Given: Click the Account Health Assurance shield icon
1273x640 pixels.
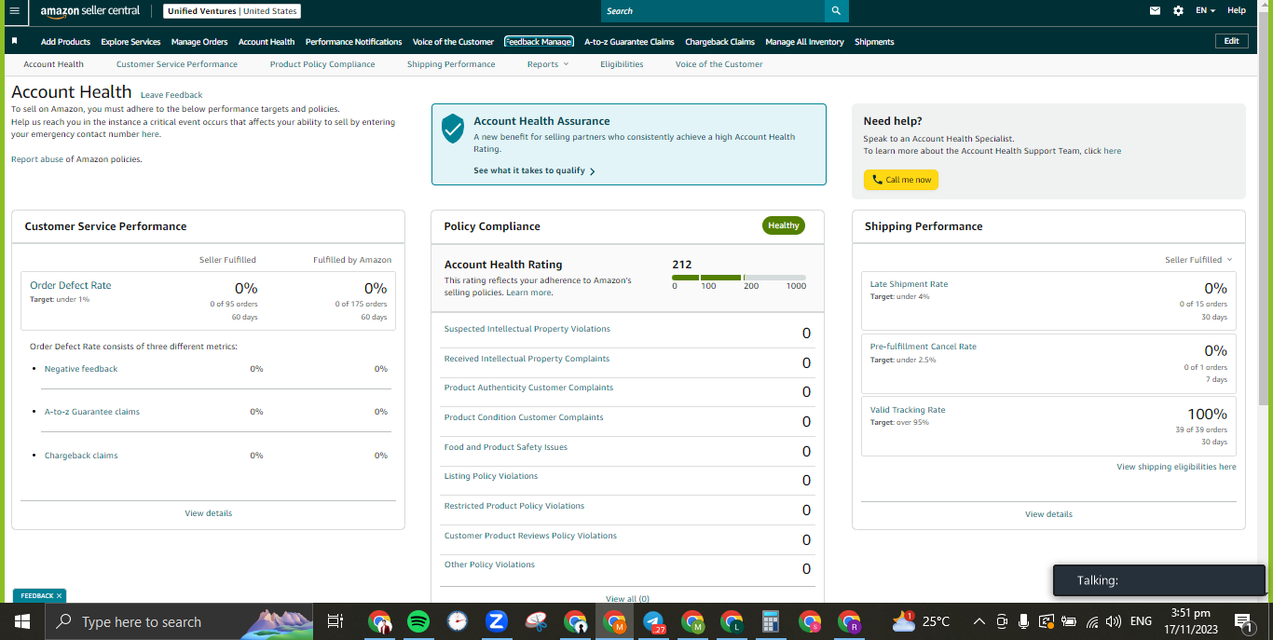Looking at the screenshot, I should pos(453,129).
